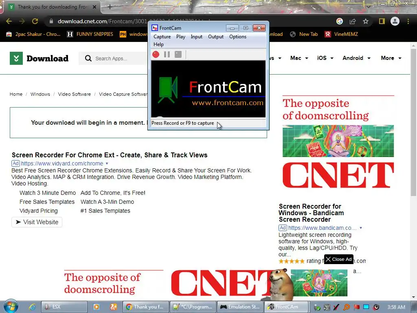This screenshot has height=313, width=417.
Task: Click the FrontCam title bar app icon
Action: click(x=154, y=28)
